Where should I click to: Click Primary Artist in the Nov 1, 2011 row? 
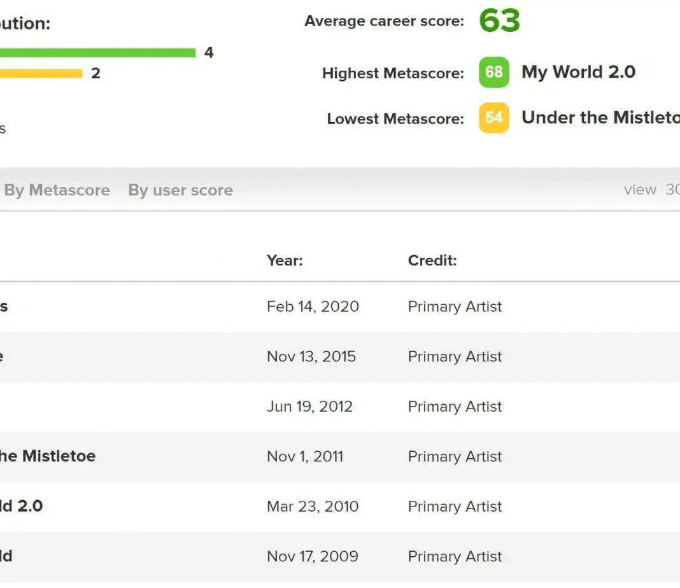[455, 456]
